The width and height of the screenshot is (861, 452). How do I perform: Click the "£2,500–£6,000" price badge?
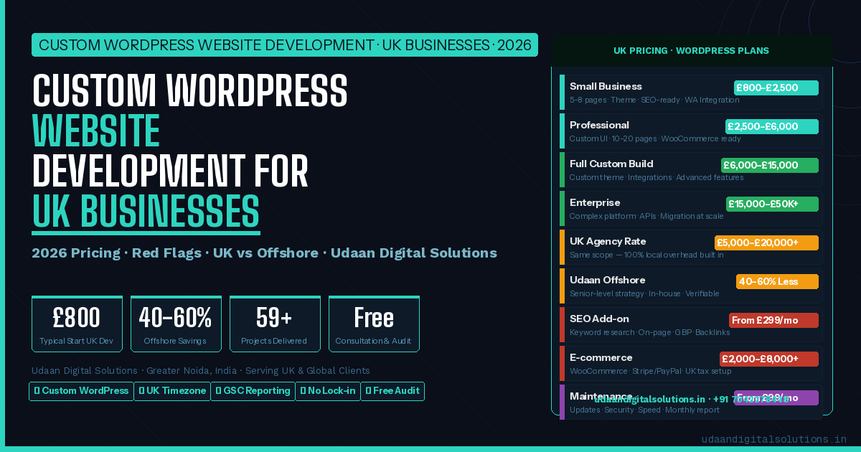click(x=772, y=126)
